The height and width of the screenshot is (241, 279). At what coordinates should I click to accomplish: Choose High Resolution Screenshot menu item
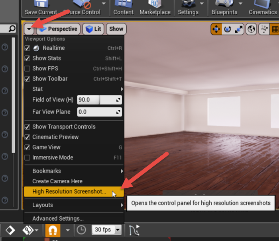74,192
